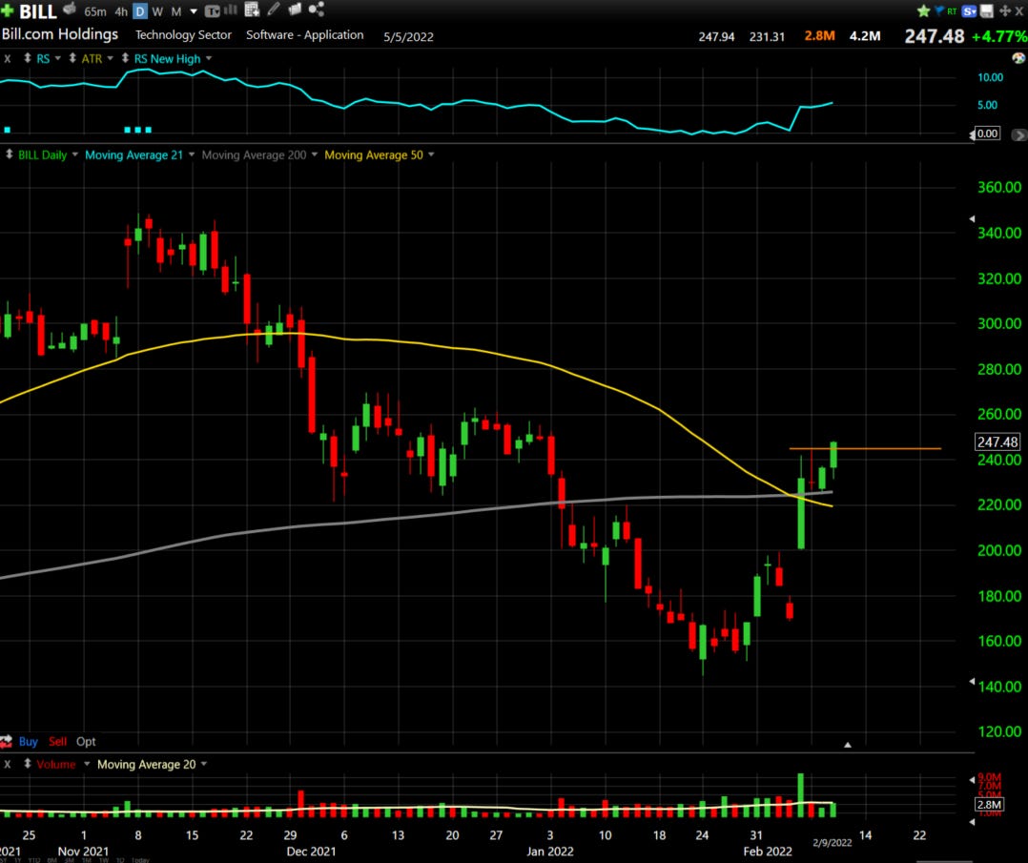Viewport: 1028px width, 863px height.
Task: Open the blue S dropdown icon
Action: (969, 11)
